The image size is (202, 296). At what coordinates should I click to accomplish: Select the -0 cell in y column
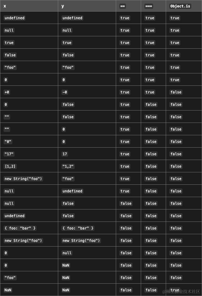point(64,92)
